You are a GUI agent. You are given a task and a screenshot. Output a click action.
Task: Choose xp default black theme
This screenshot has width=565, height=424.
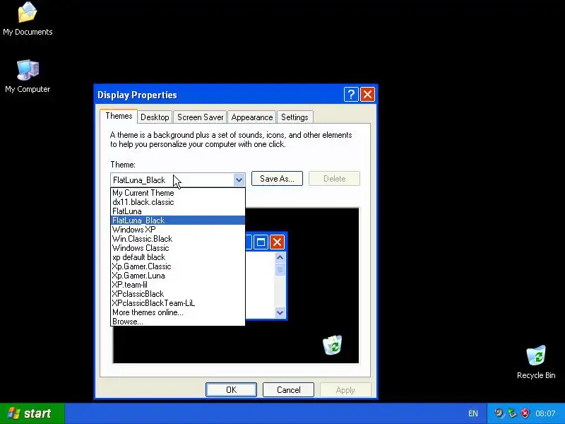tap(178, 257)
